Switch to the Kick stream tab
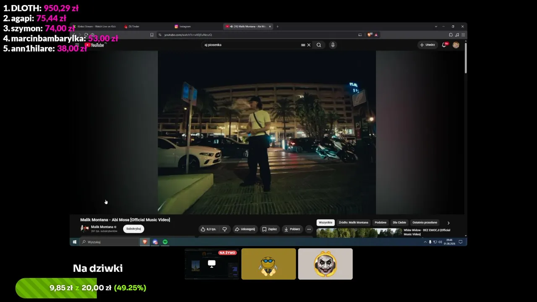 point(96,26)
